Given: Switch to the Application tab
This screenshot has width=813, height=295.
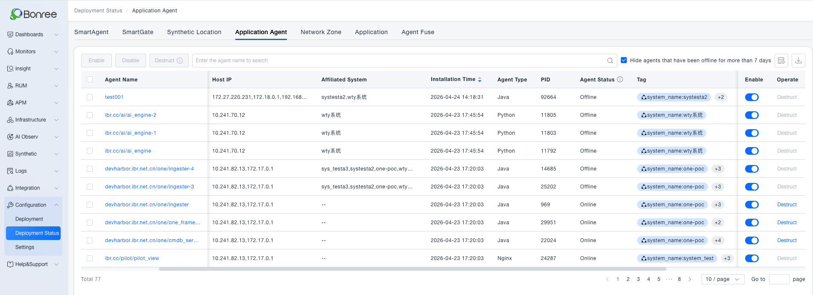Looking at the screenshot, I should (x=371, y=32).
